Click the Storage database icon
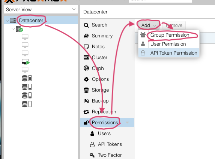This screenshot has height=159, width=215. [x=86, y=90]
